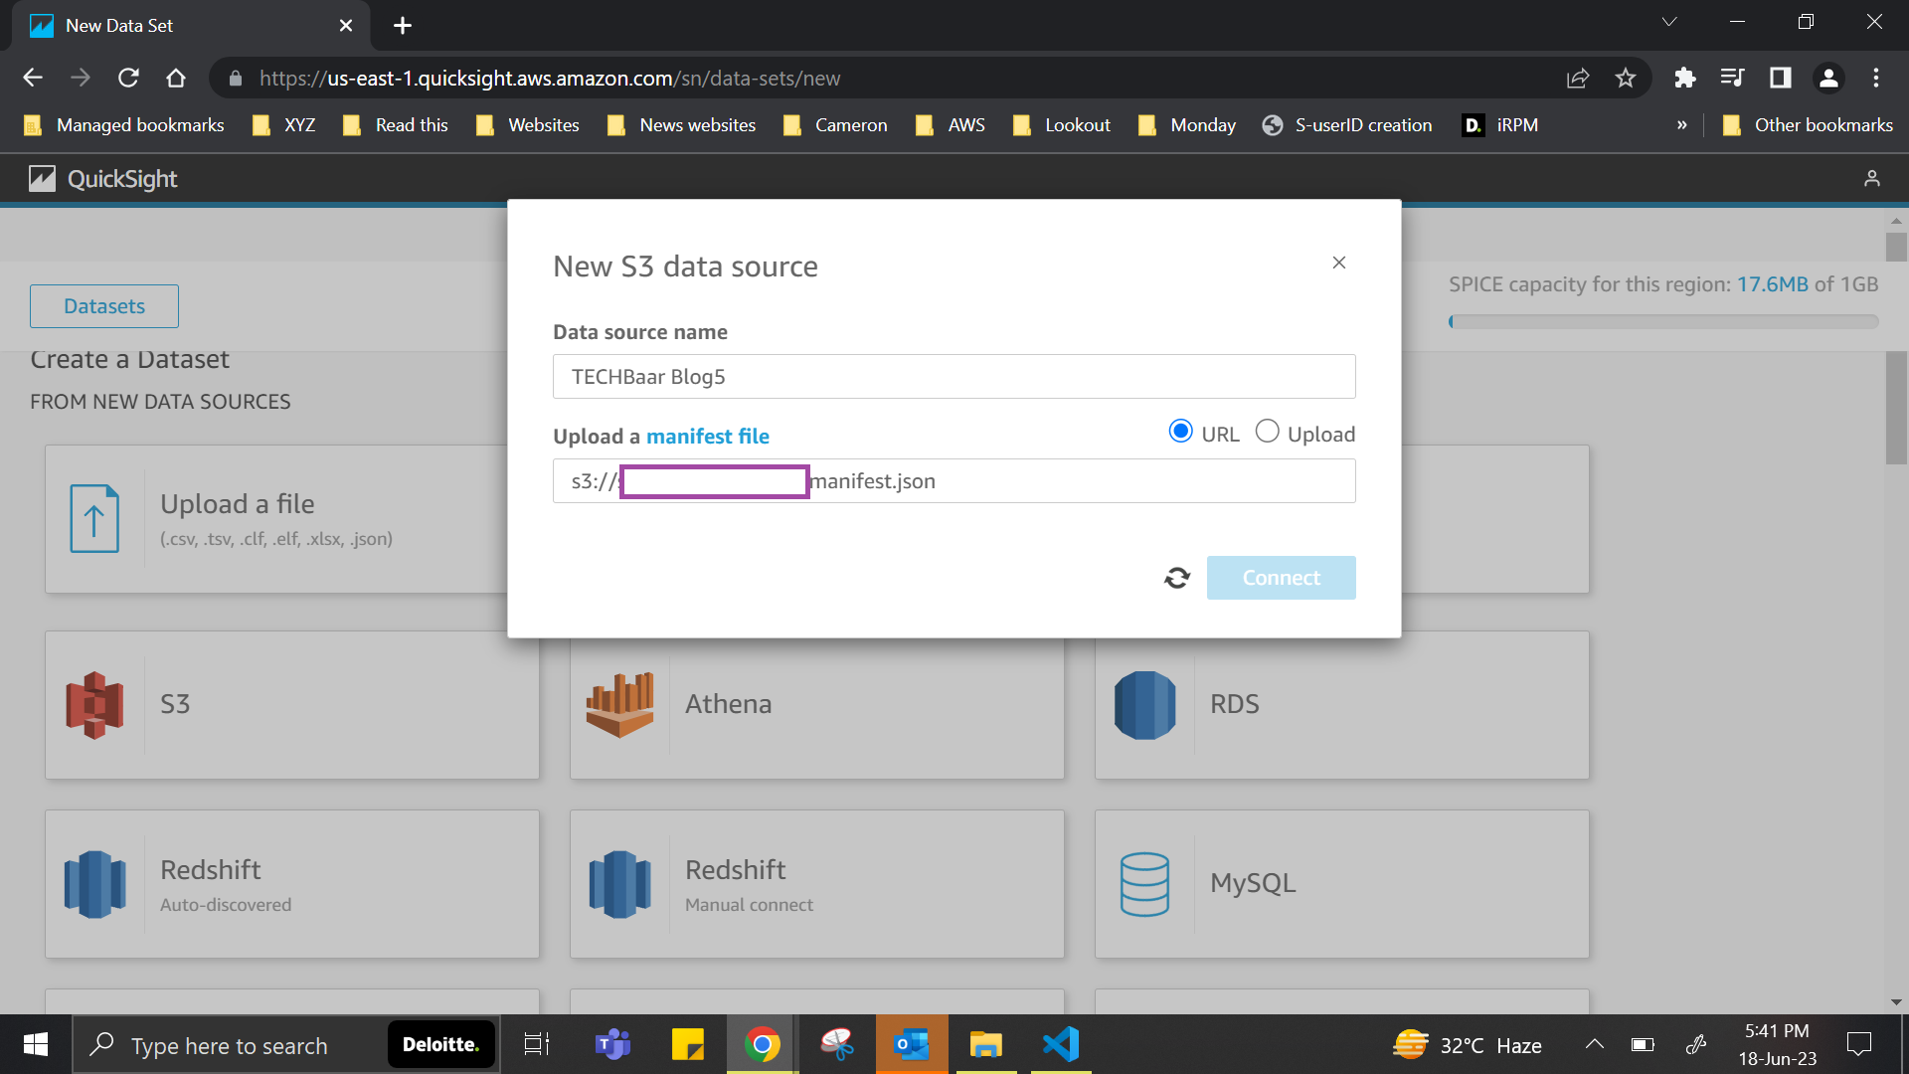Select Redshift Manual connect source

816,884
